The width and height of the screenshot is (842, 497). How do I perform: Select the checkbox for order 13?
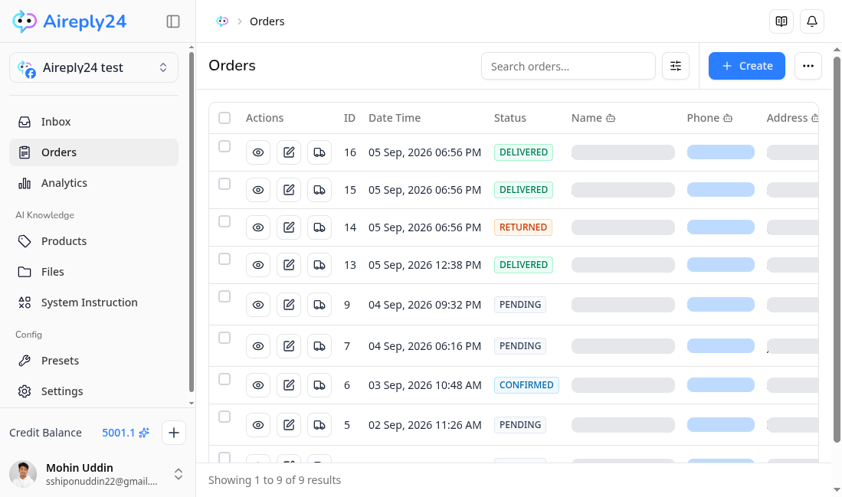click(224, 260)
